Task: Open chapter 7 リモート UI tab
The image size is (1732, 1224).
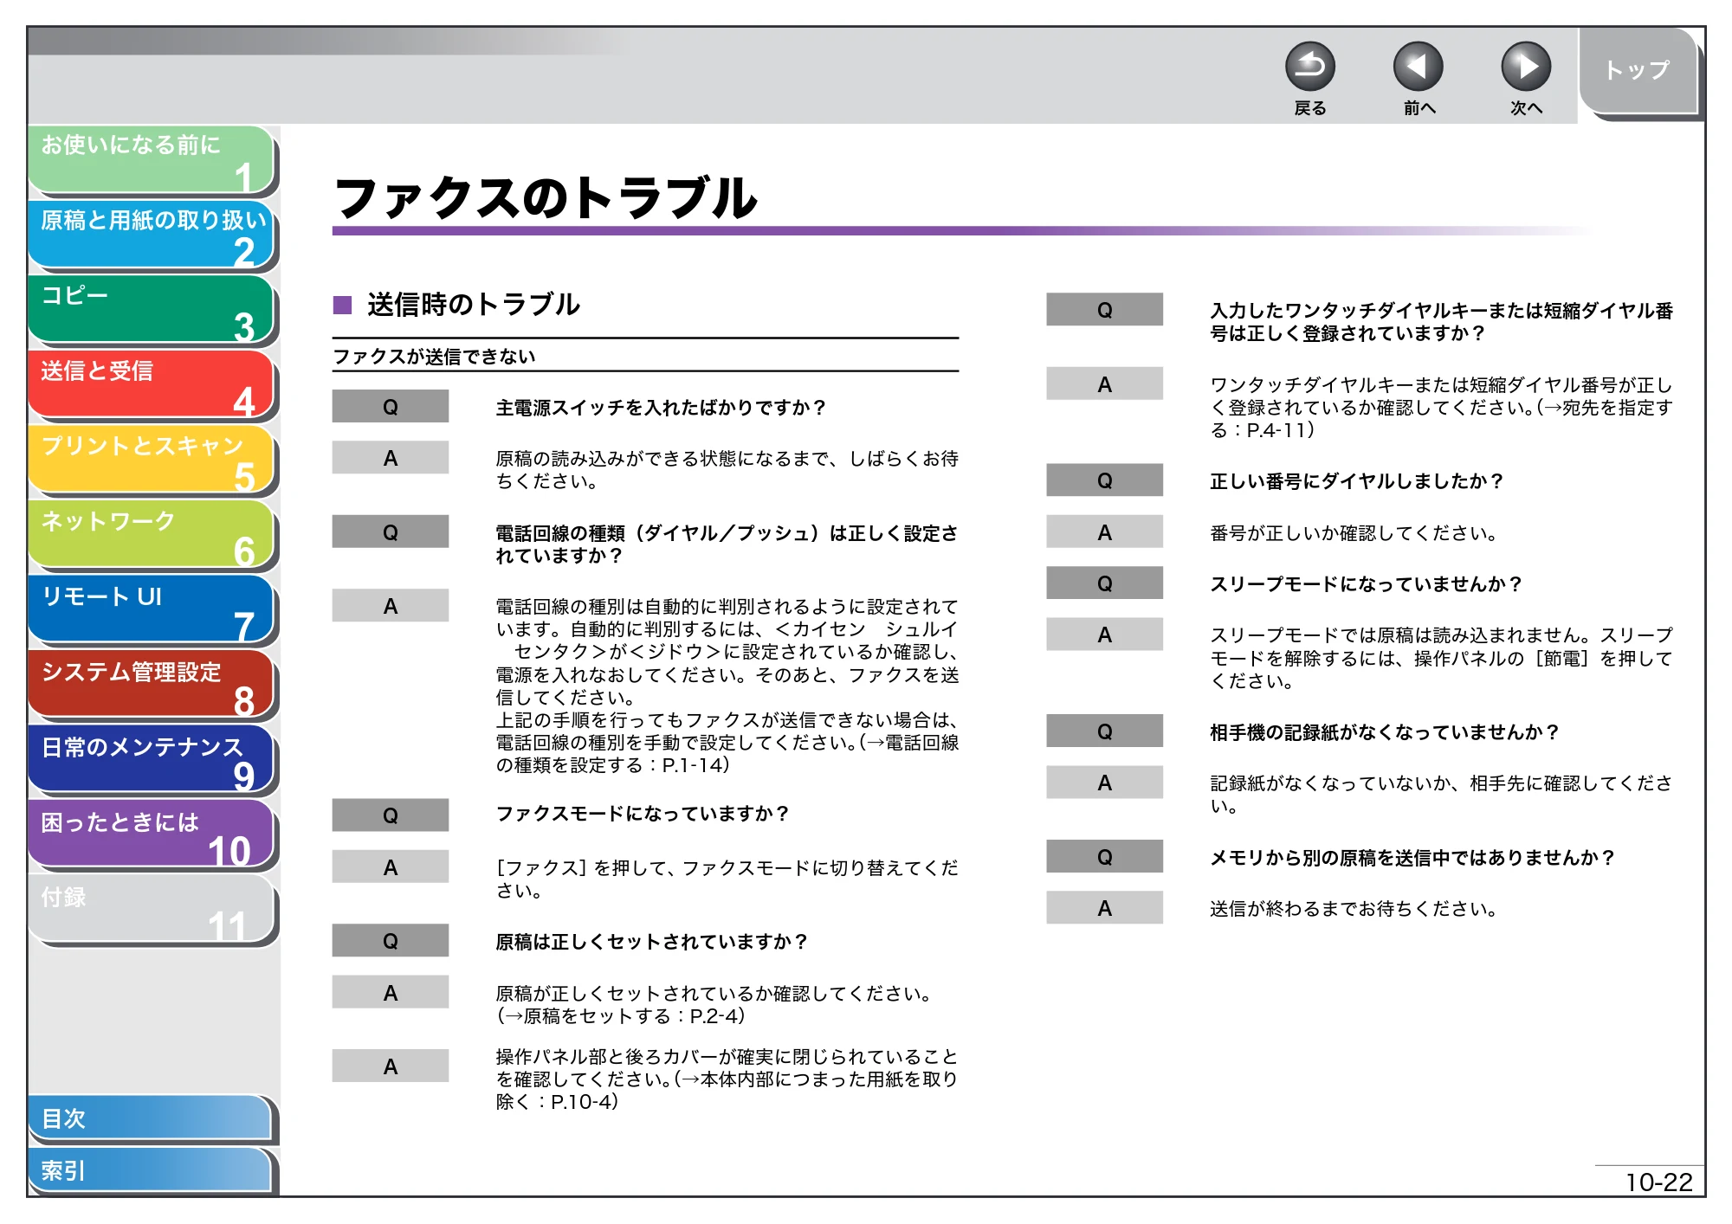Action: [x=152, y=610]
